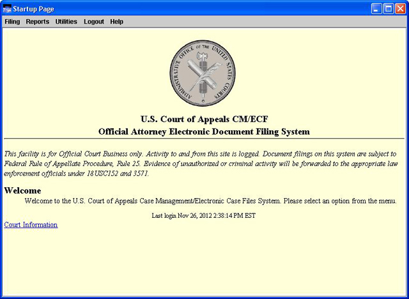This screenshot has height=299, width=409.
Task: Click the 'Official Attorney Electronic Document Filing System' heading
Action: (x=204, y=132)
